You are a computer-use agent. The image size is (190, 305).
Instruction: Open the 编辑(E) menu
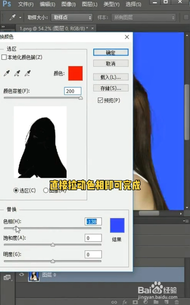coord(47,4)
